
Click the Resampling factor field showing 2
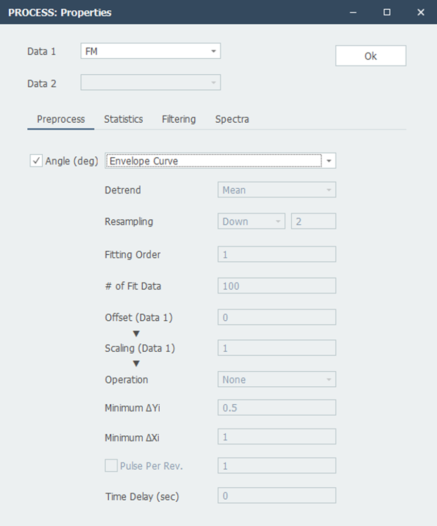[313, 222]
